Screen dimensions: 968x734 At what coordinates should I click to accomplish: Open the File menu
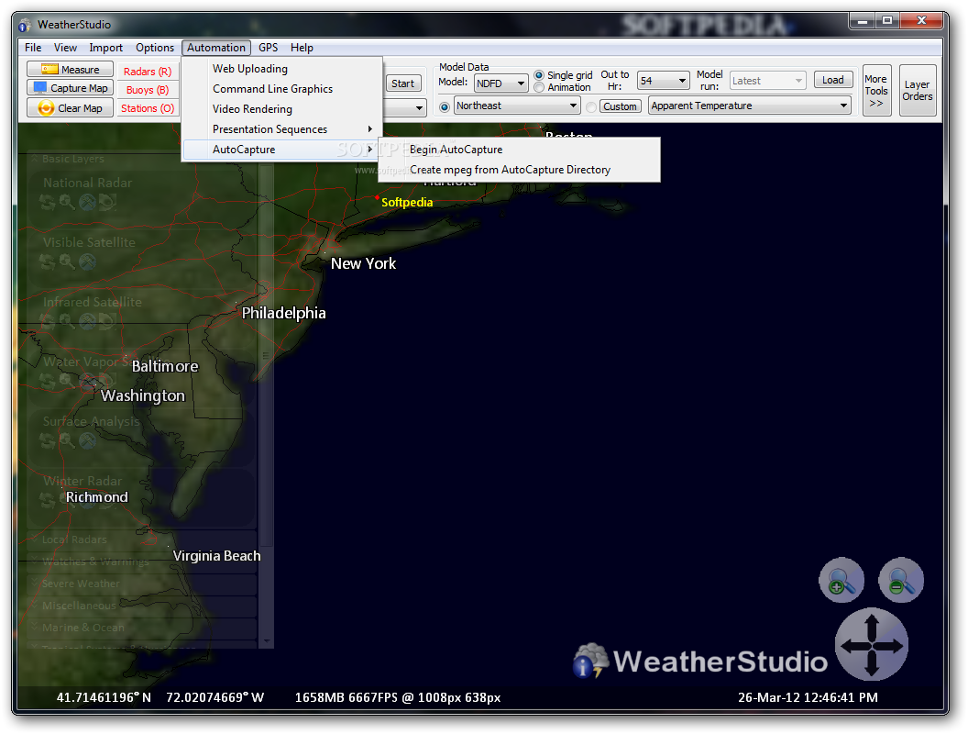tap(33, 48)
